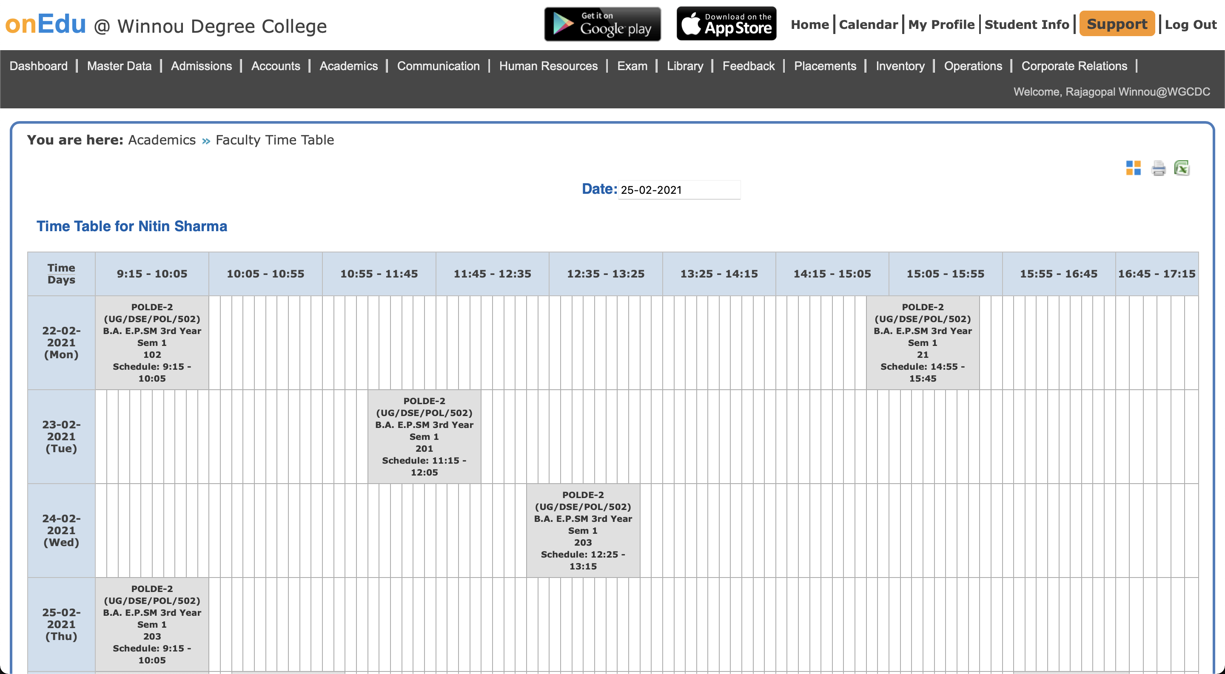
Task: Click the colored grid view icon
Action: [x=1133, y=168]
